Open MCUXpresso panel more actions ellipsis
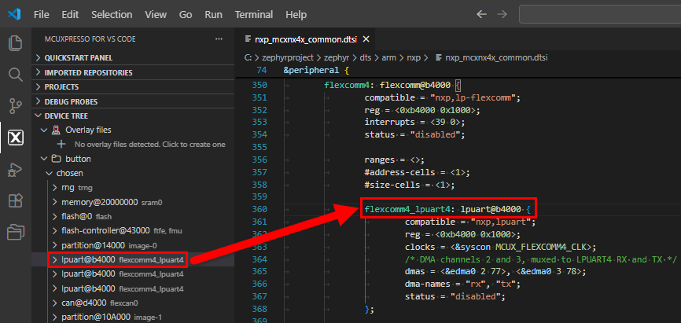Screen dimensions: 681x323 coord(219,39)
